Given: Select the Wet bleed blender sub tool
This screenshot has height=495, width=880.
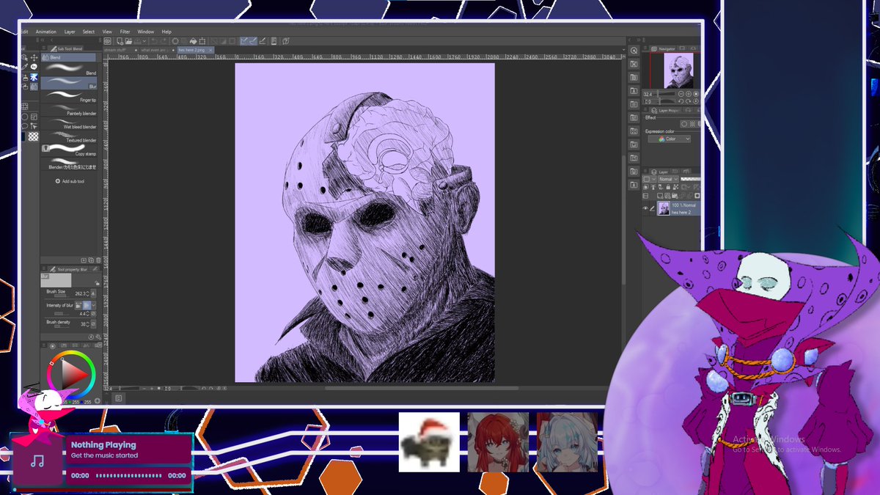Looking at the screenshot, I should [x=69, y=123].
